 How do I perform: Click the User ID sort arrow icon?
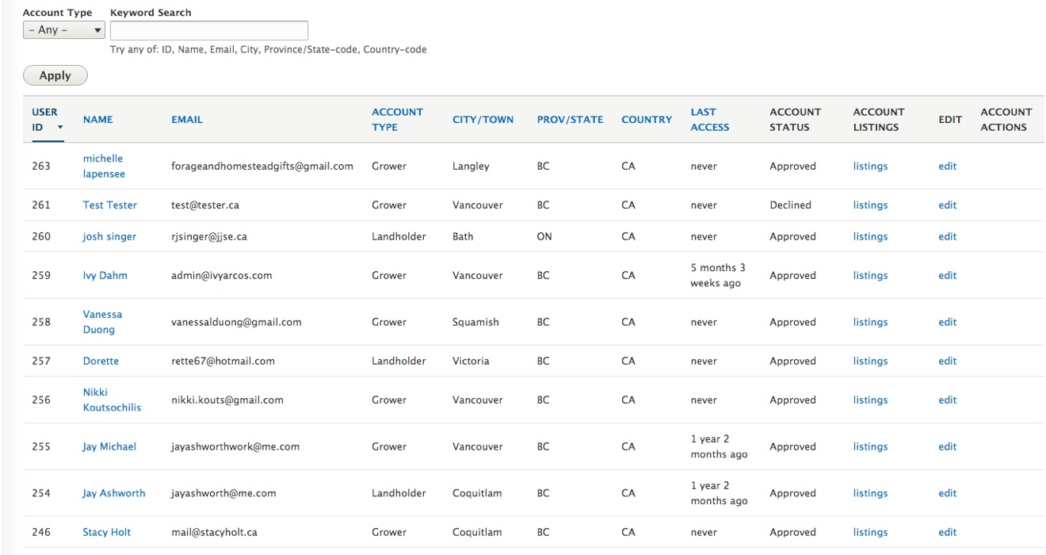(59, 128)
